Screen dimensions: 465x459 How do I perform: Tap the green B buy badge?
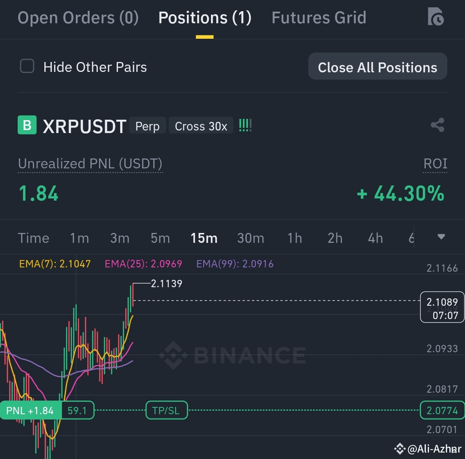pyautogui.click(x=27, y=125)
